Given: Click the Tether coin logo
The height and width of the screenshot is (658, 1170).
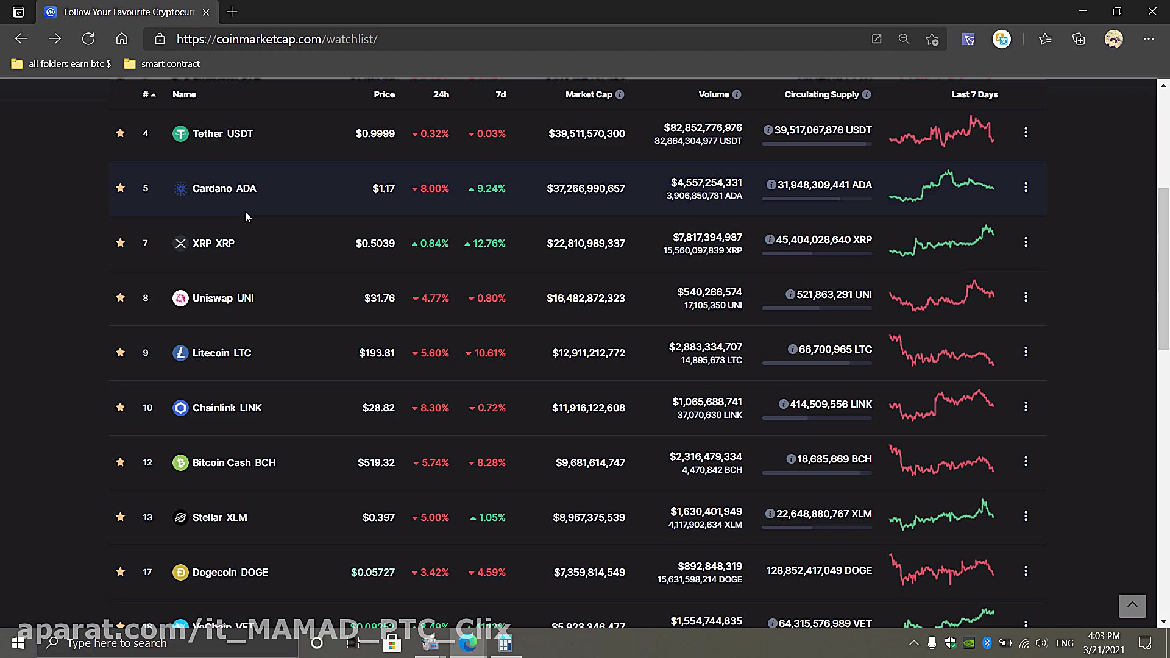Looking at the screenshot, I should coord(180,133).
